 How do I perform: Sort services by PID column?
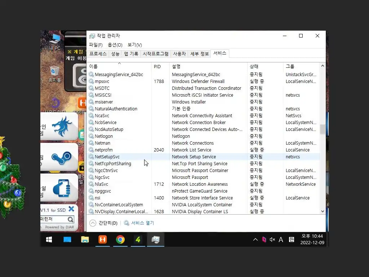pos(160,66)
